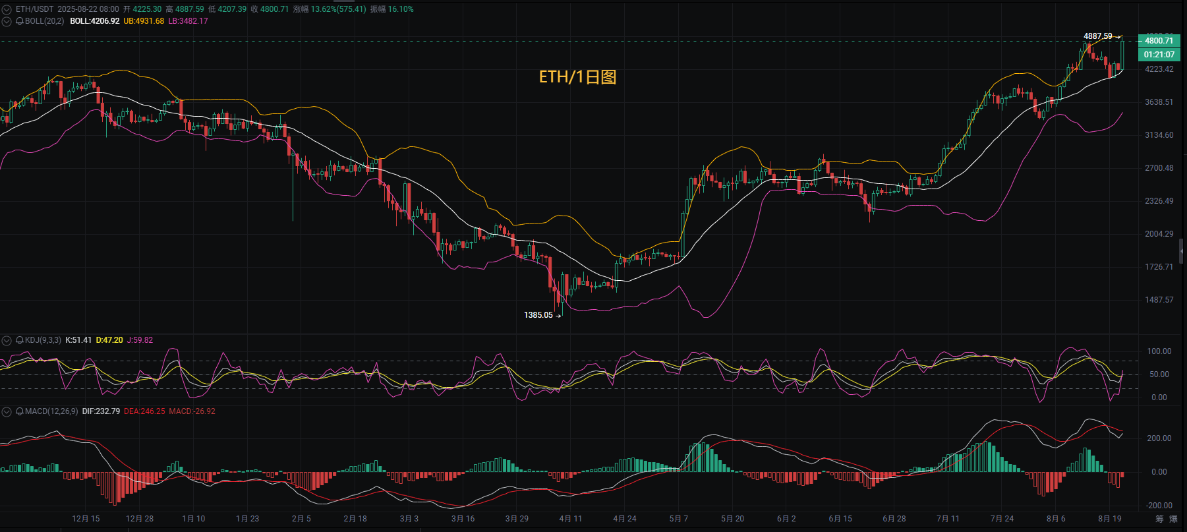Click the 7月 11 date label
Image resolution: width=1187 pixels, height=532 pixels.
pos(948,519)
